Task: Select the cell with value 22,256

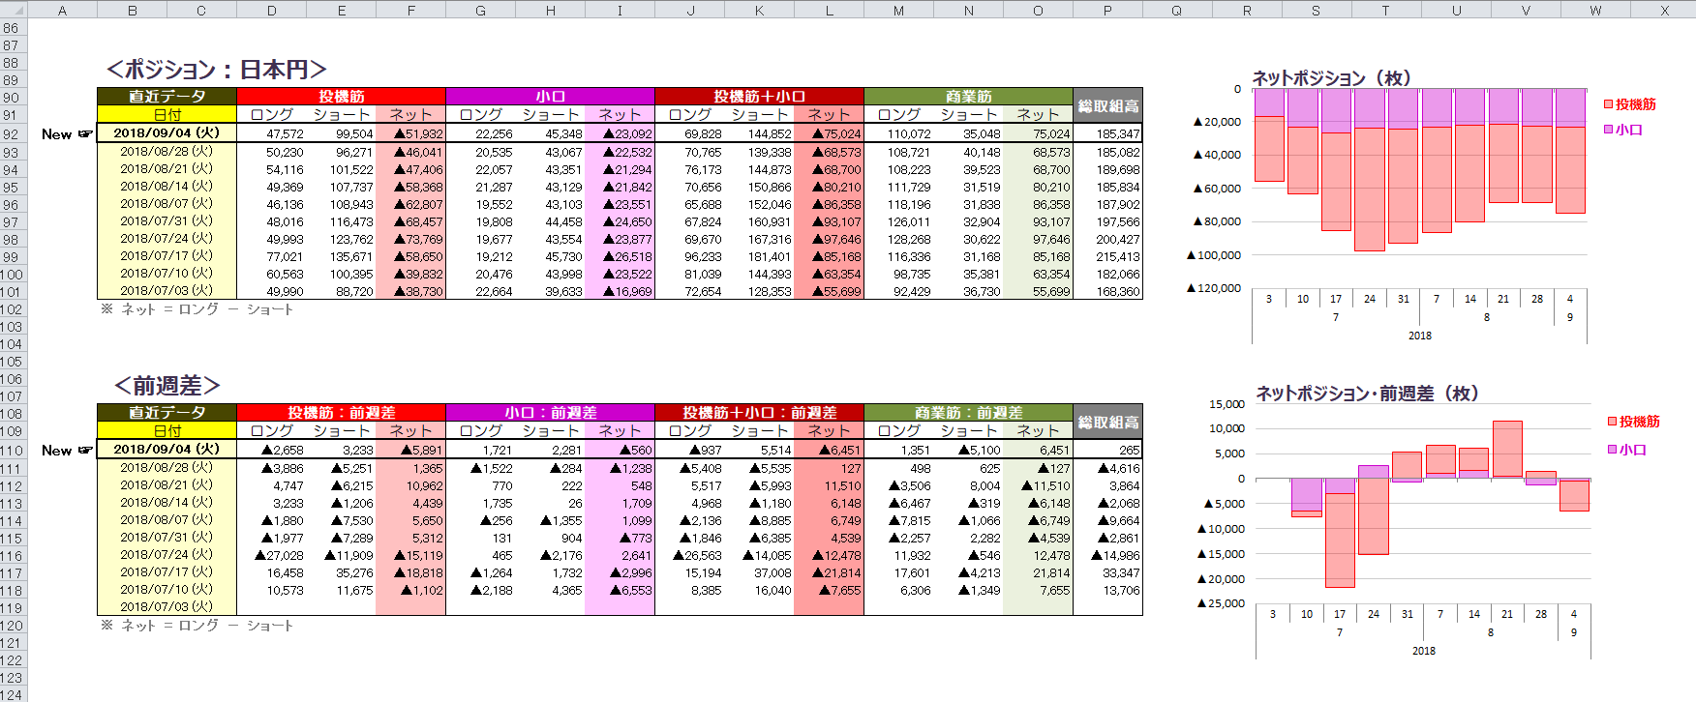Action: (481, 133)
